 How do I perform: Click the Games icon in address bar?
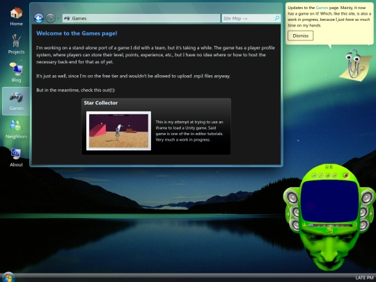click(x=67, y=18)
